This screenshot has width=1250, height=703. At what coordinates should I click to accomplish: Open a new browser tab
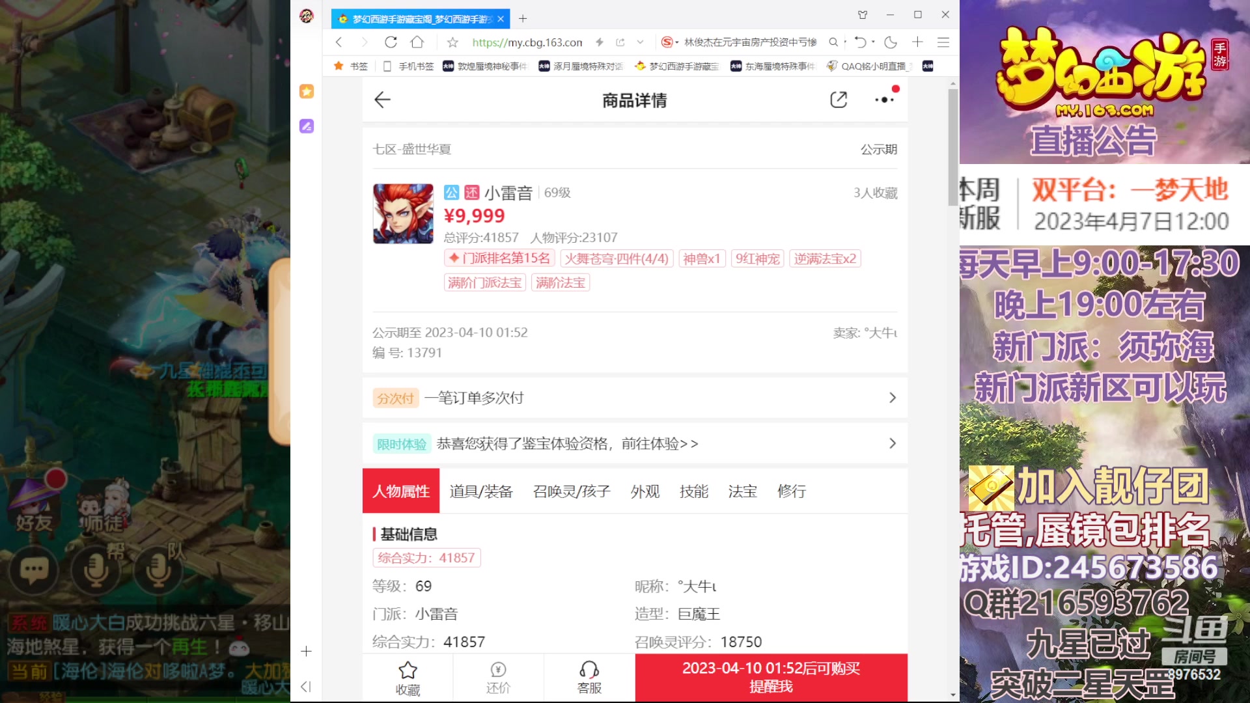click(x=523, y=19)
